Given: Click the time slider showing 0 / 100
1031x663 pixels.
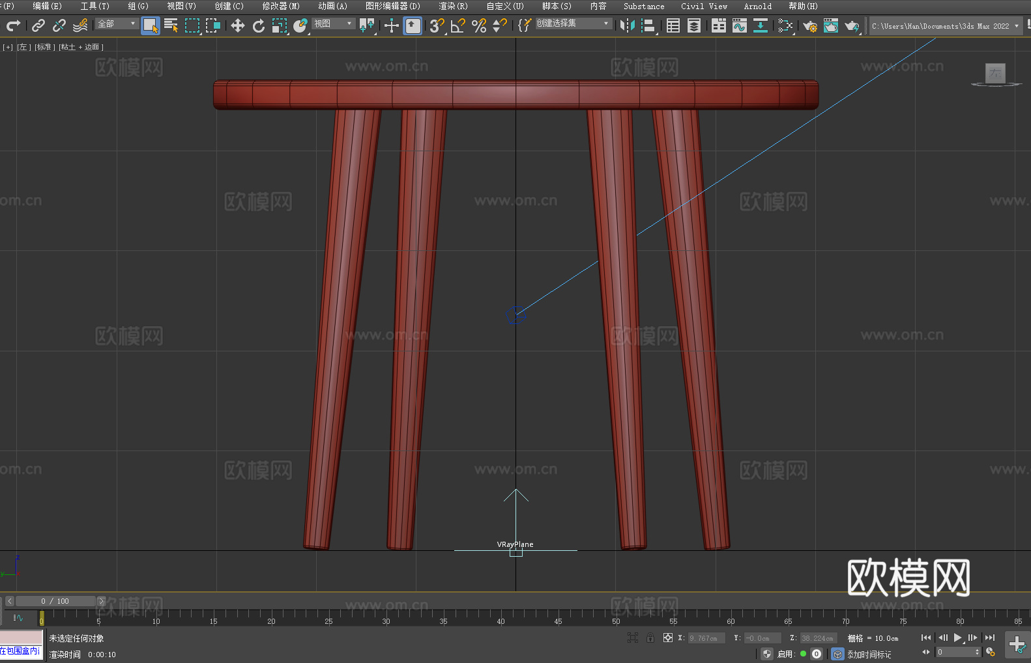Looking at the screenshot, I should [55, 601].
